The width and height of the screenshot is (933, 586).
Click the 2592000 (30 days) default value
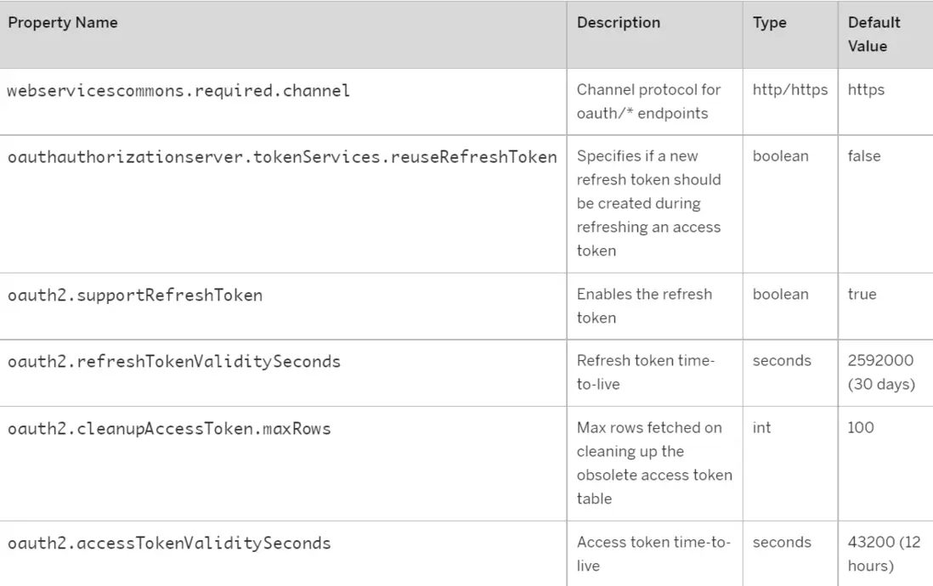tap(880, 372)
